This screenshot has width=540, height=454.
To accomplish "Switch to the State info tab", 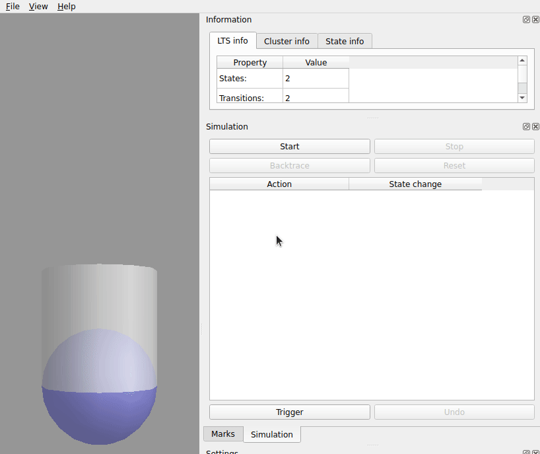I will pyautogui.click(x=345, y=41).
